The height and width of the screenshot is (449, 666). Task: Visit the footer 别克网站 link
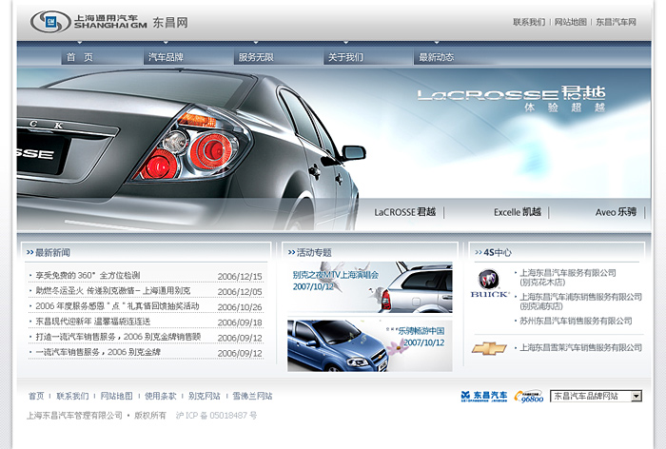pos(205,396)
